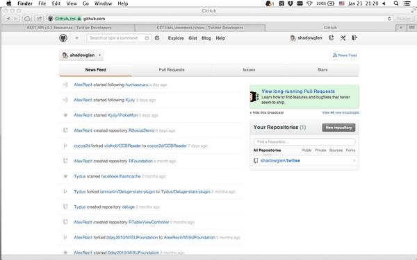Click the create new repository header icon

(x=332, y=38)
